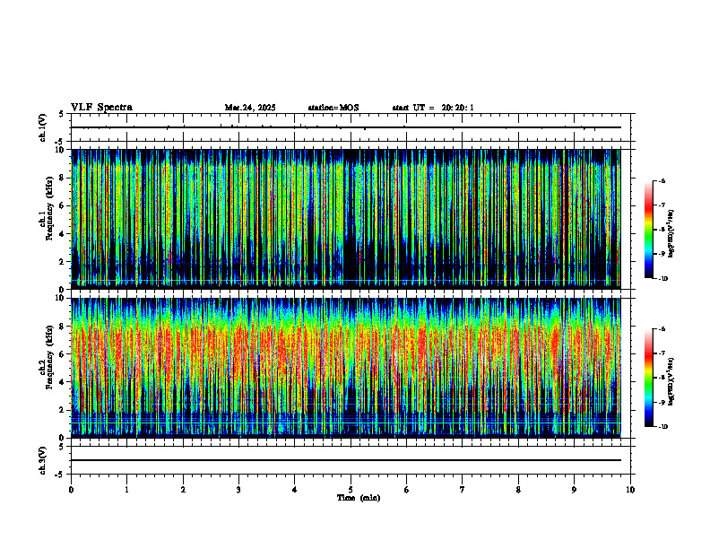Click the "ch.1(V)" waveform axis label
The height and width of the screenshot is (549, 710).
pos(42,127)
